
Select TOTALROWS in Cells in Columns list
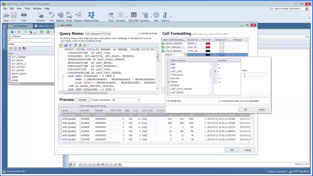coord(177,75)
